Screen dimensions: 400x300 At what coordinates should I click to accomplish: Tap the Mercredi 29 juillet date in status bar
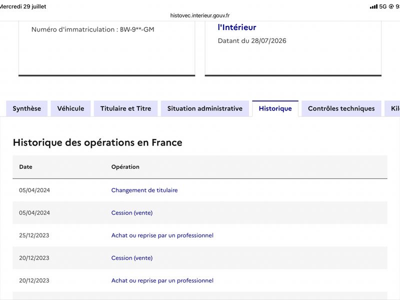click(x=23, y=6)
